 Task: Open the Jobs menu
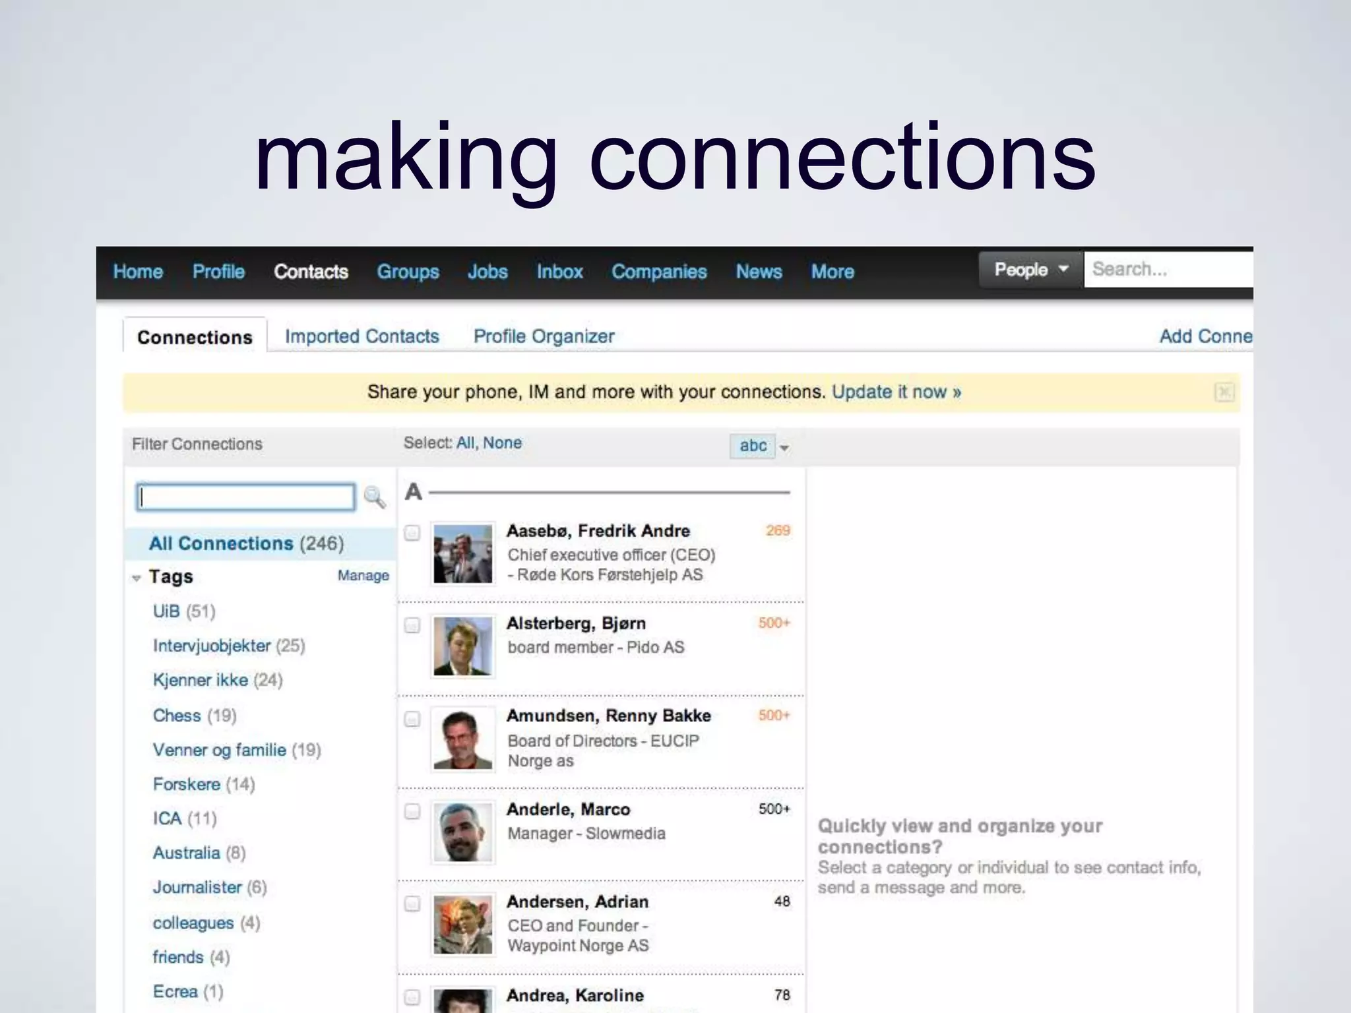pos(487,272)
